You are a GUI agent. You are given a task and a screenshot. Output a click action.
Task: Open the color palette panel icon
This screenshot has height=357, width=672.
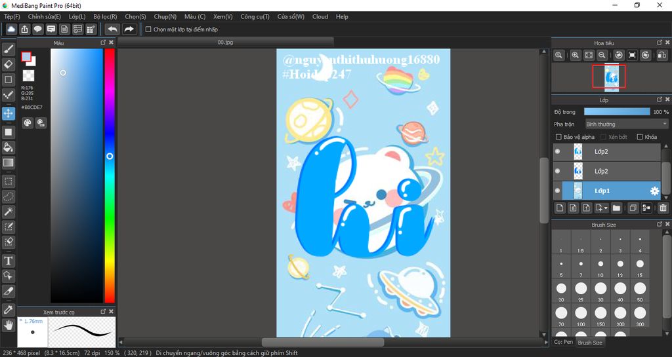coord(28,123)
